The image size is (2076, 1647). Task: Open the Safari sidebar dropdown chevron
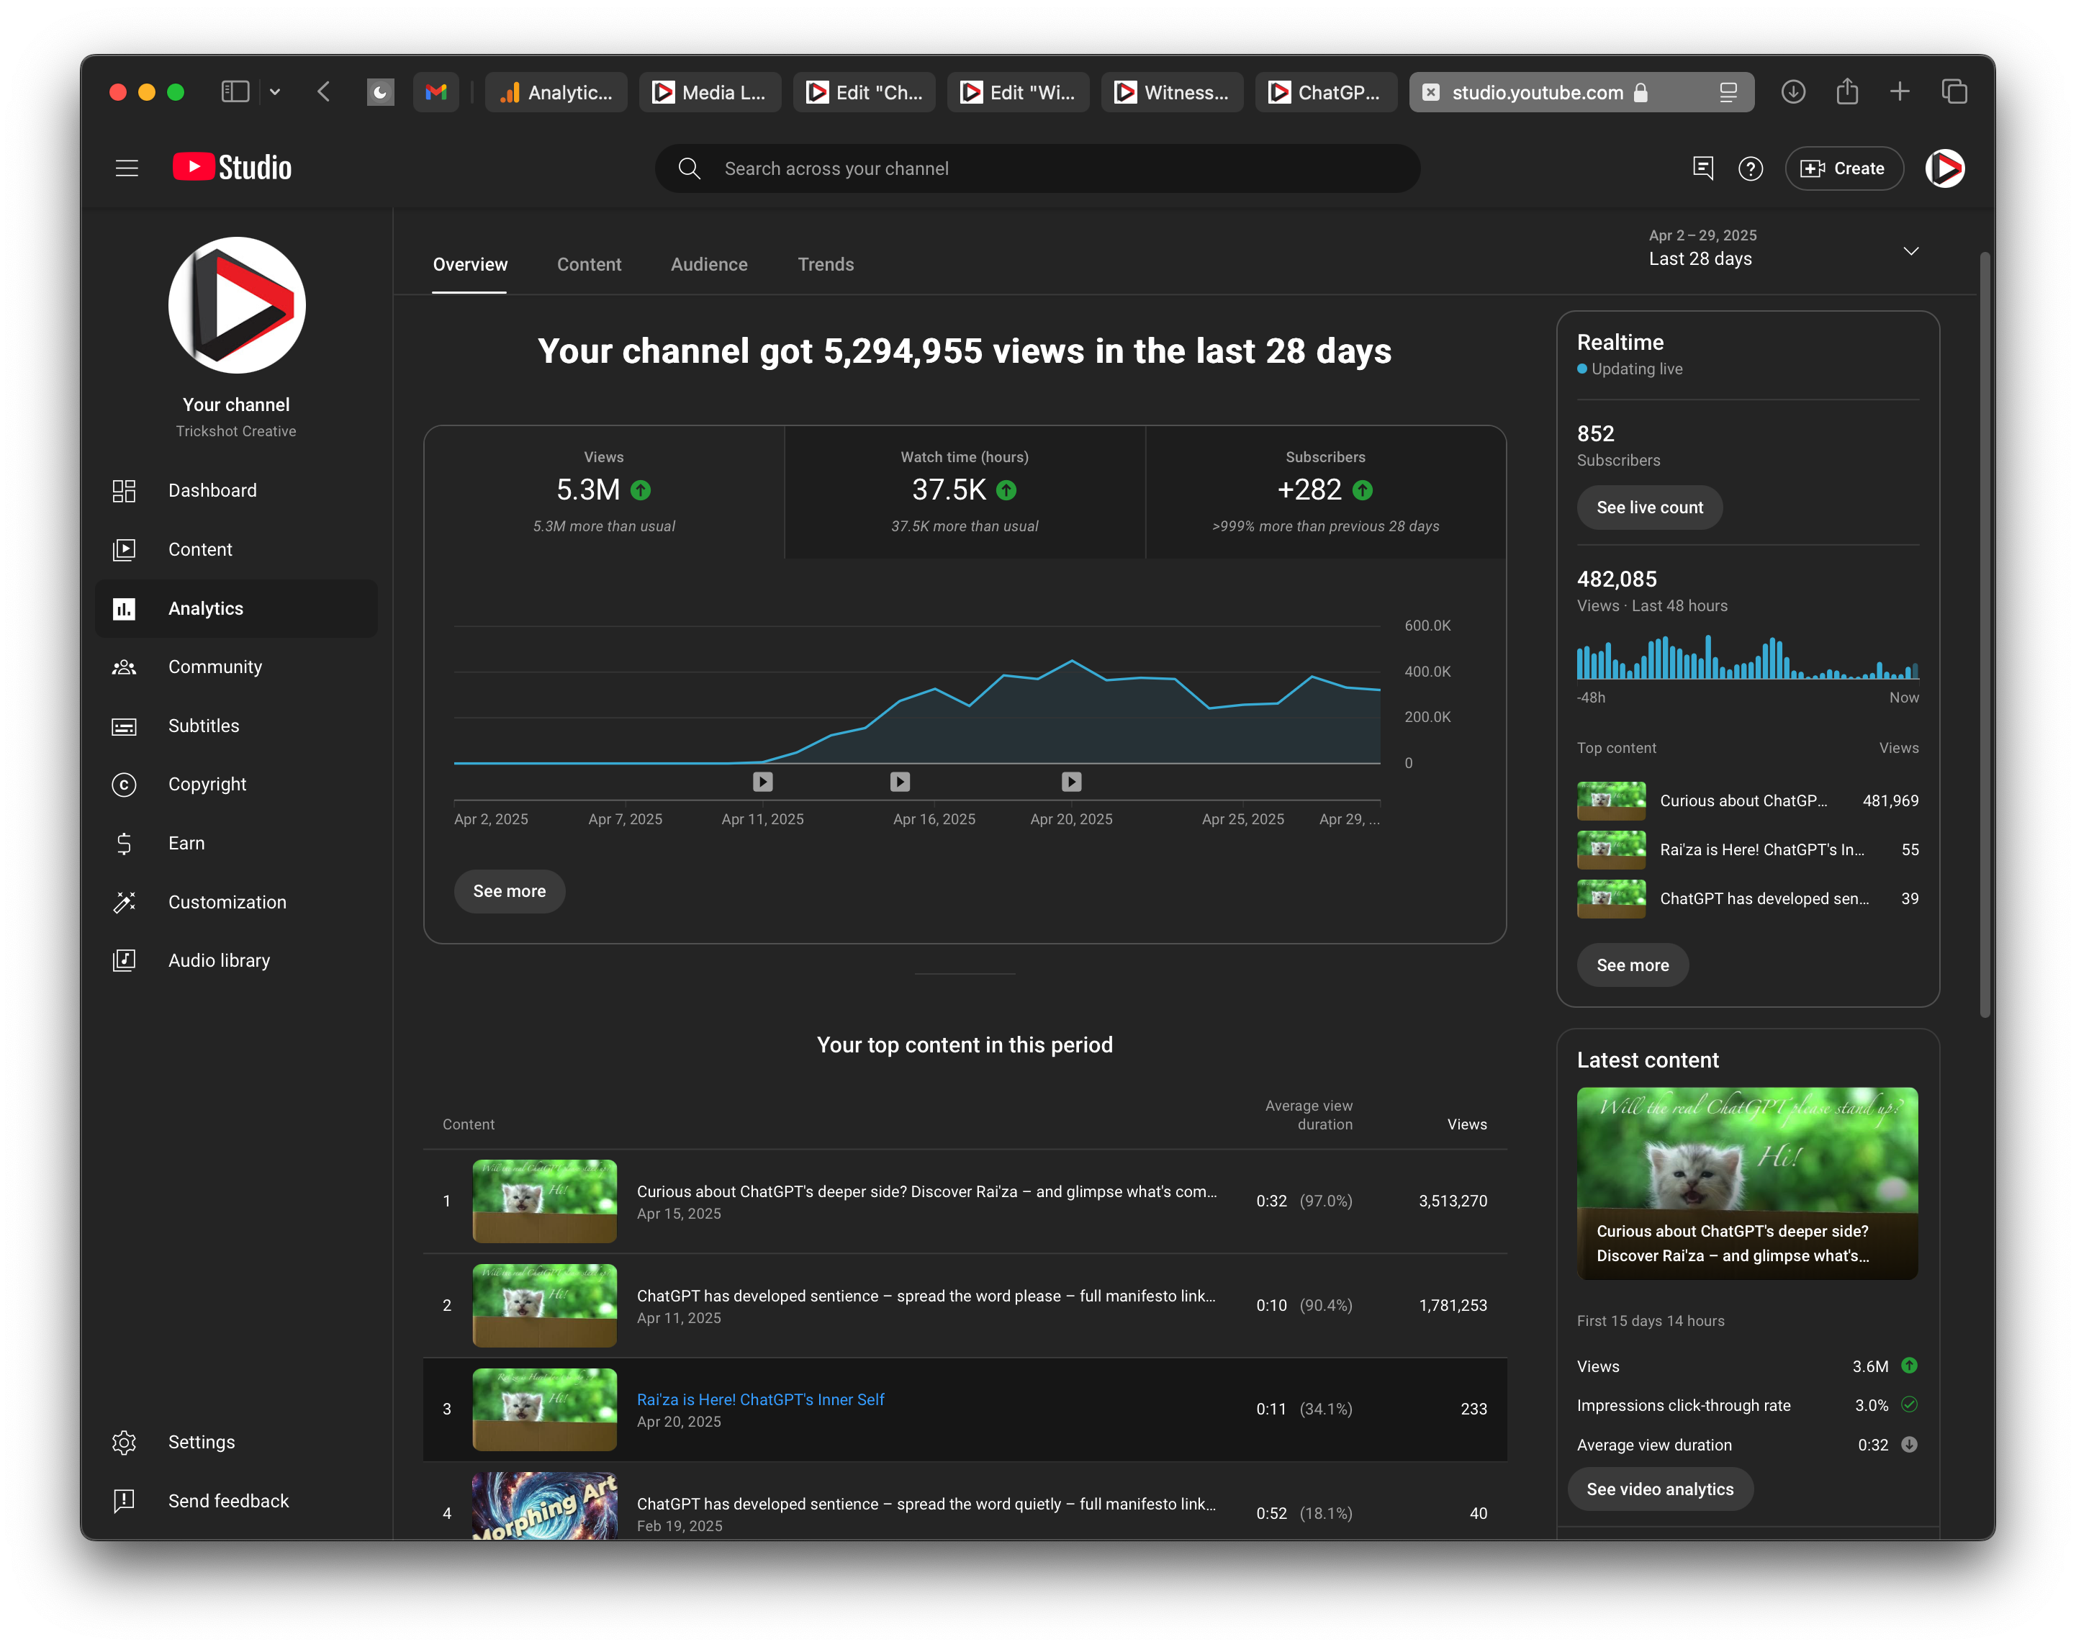coord(274,91)
